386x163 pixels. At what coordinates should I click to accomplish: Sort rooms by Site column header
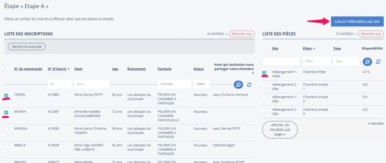[x=275, y=48]
